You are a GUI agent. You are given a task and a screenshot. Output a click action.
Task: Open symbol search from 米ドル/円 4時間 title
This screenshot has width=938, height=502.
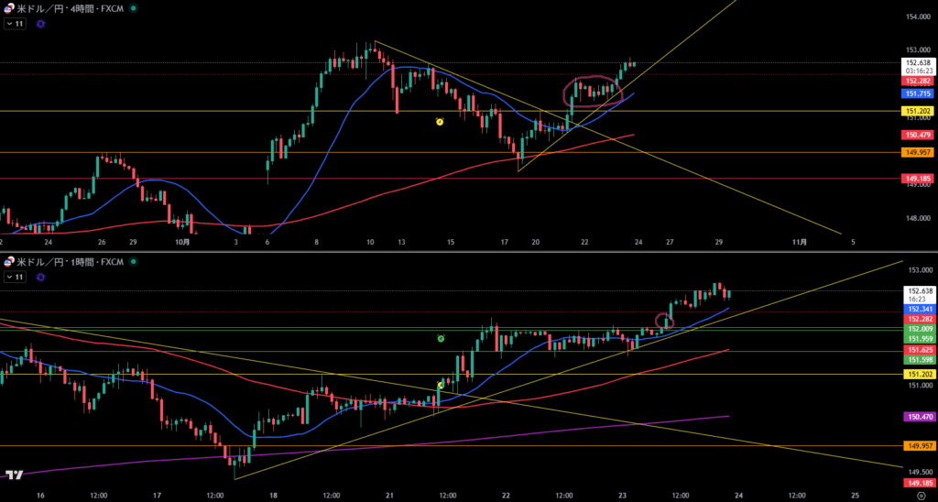[69, 7]
